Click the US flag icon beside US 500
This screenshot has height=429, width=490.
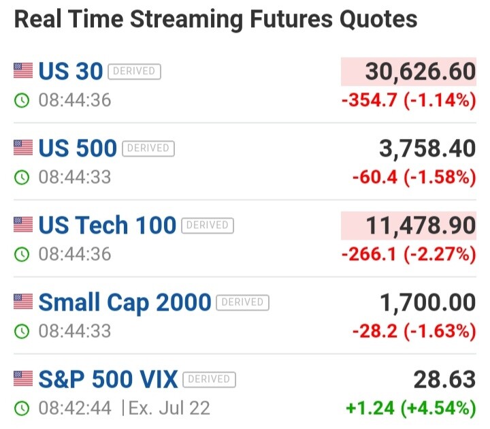(23, 148)
